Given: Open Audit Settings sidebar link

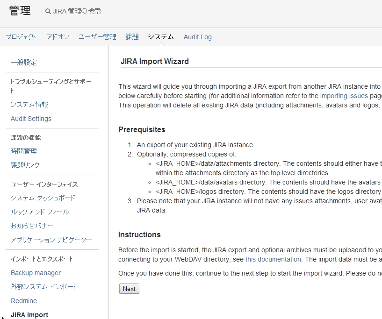Looking at the screenshot, I should pos(31,119).
